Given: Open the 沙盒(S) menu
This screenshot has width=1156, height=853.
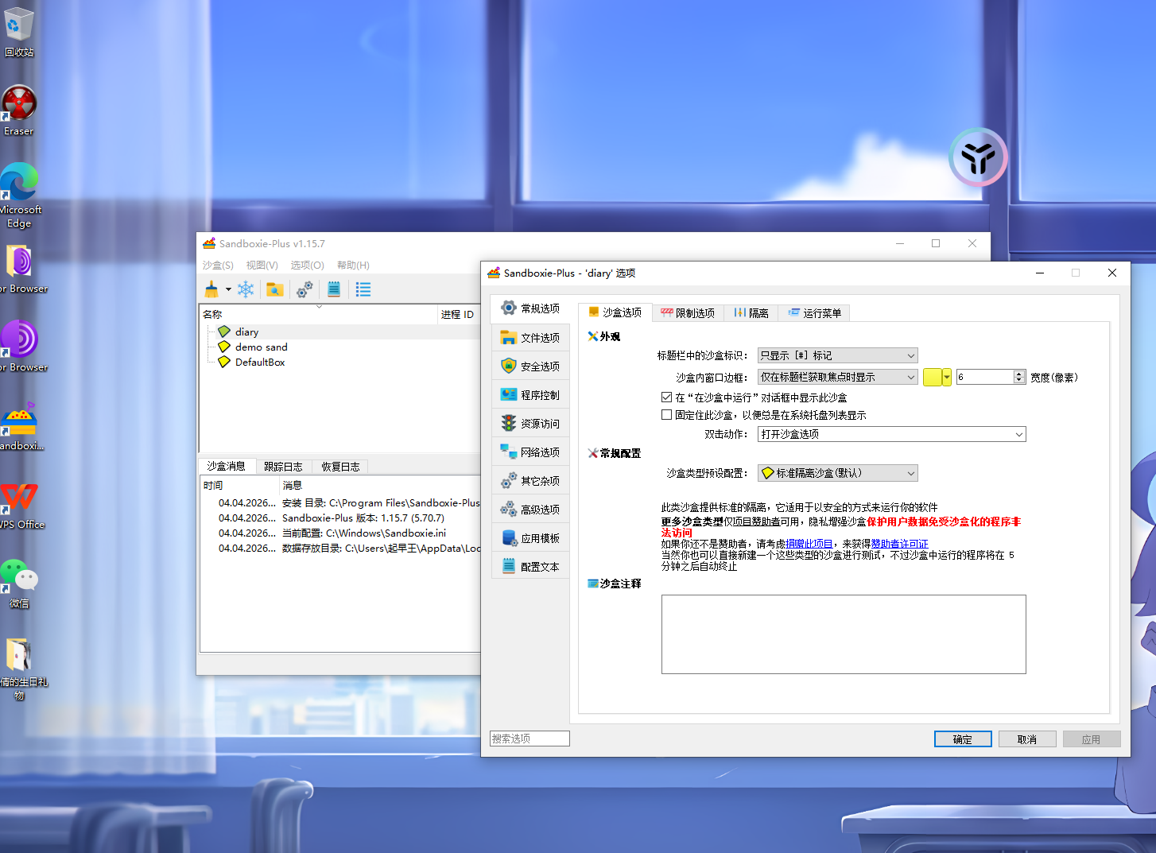Looking at the screenshot, I should (218, 266).
